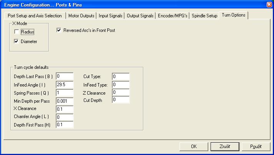Open the Encoder/MPG's tab
Screen dimensions: 274x155
click(x=173, y=16)
